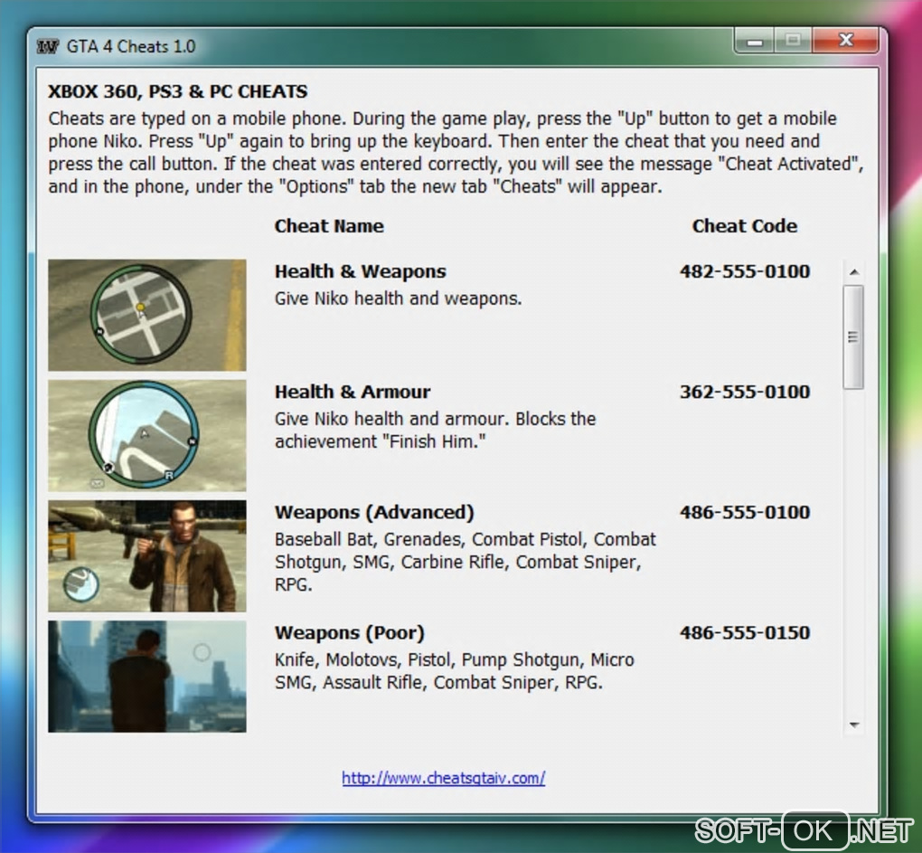The height and width of the screenshot is (853, 922).
Task: Click the Health & Armour cheat title
Action: pos(353,392)
